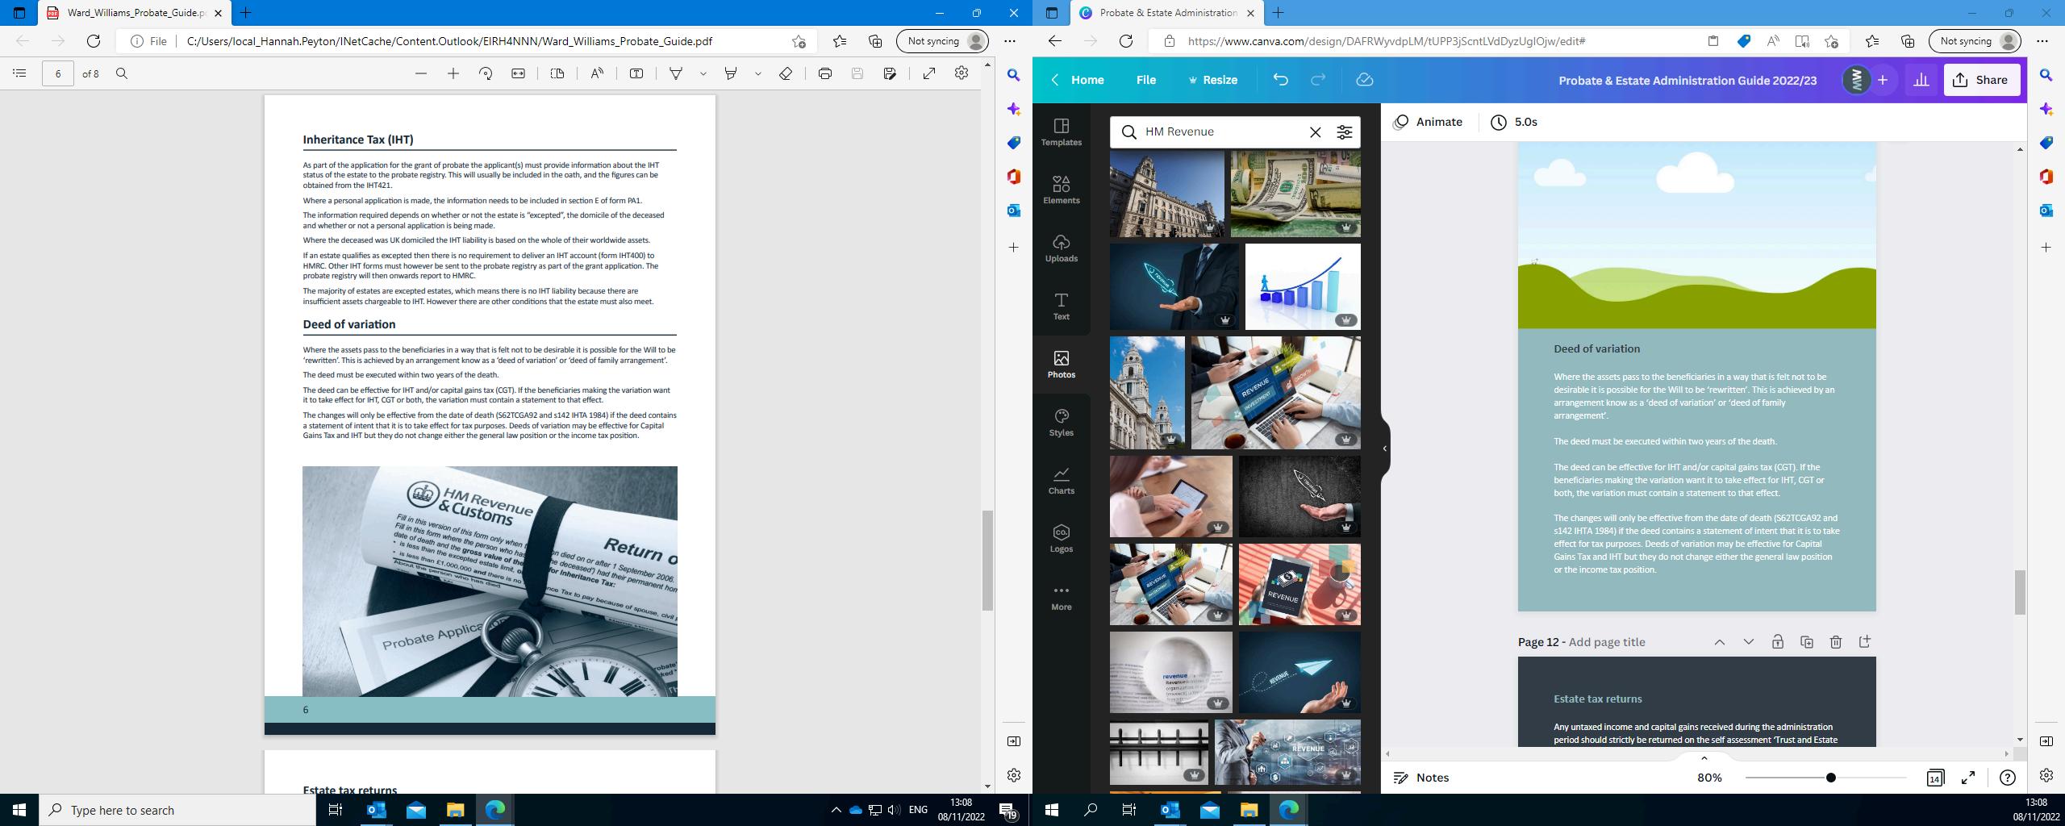Click the Canva canvas vertical scrollbar thumb
Image resolution: width=2065 pixels, height=826 pixels.
[2020, 592]
